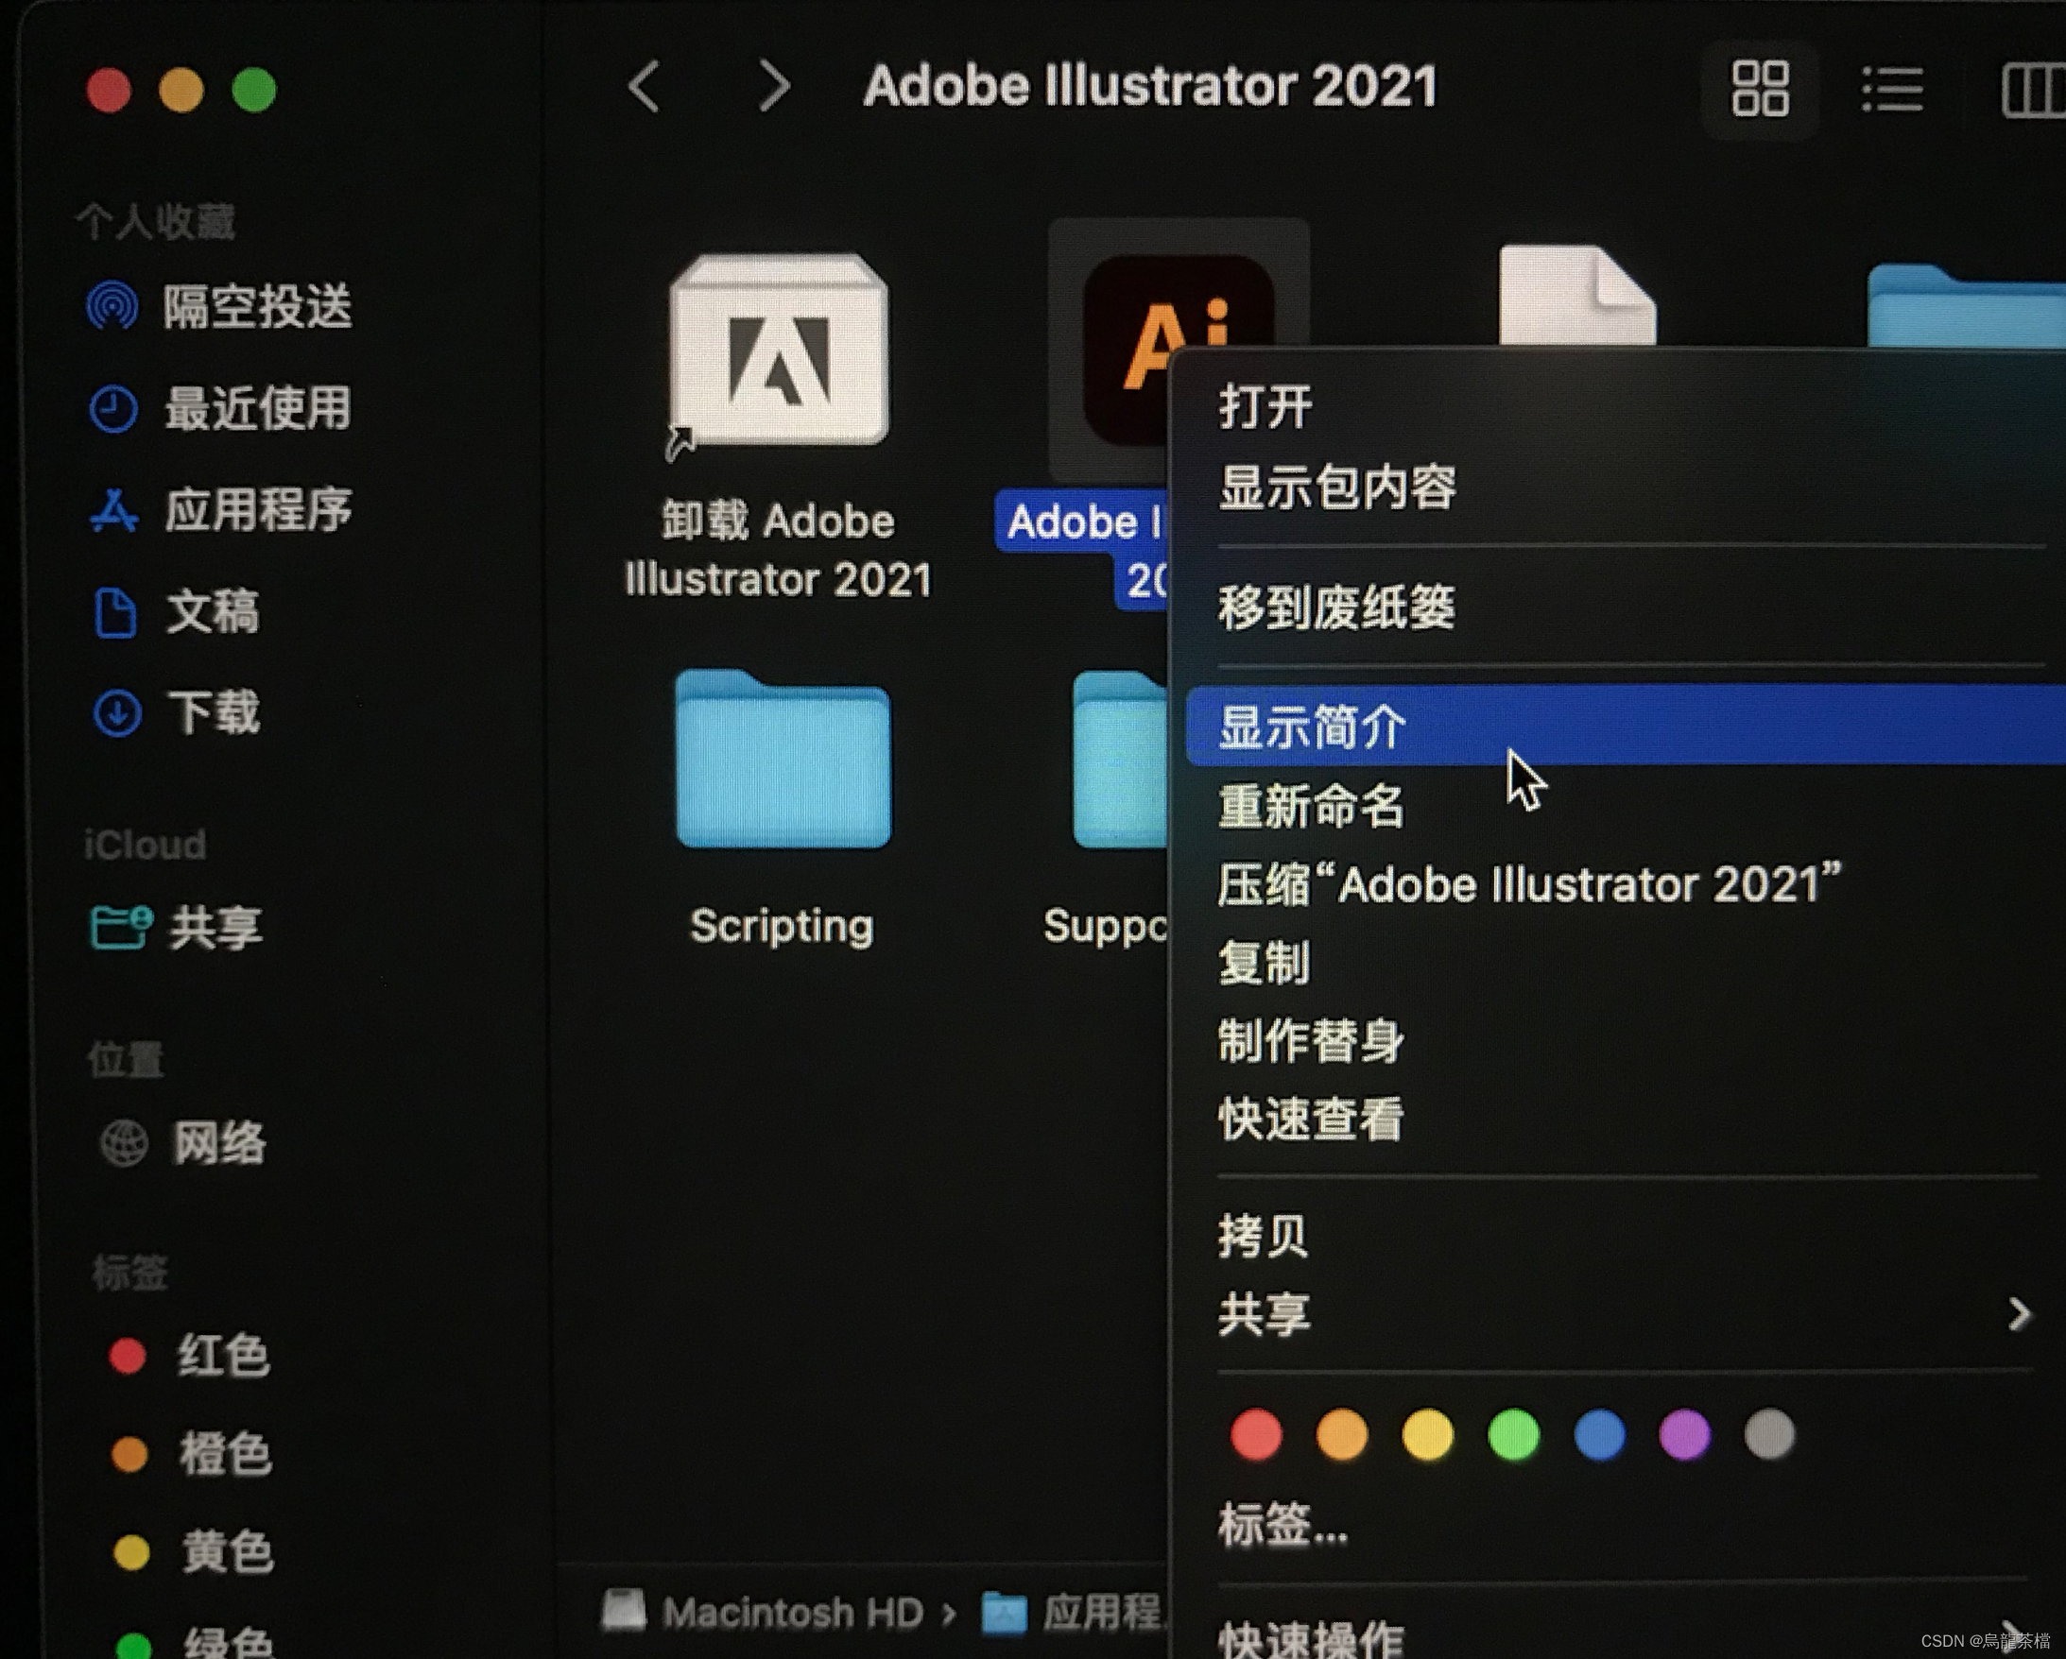Go back to previous folder
The width and height of the screenshot is (2066, 1659).
[x=645, y=87]
